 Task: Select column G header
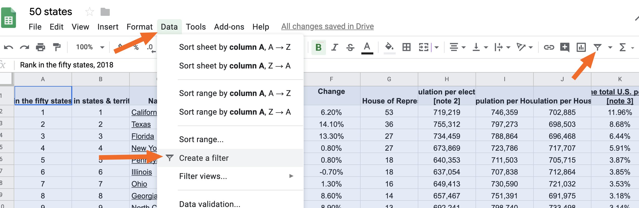(389, 79)
